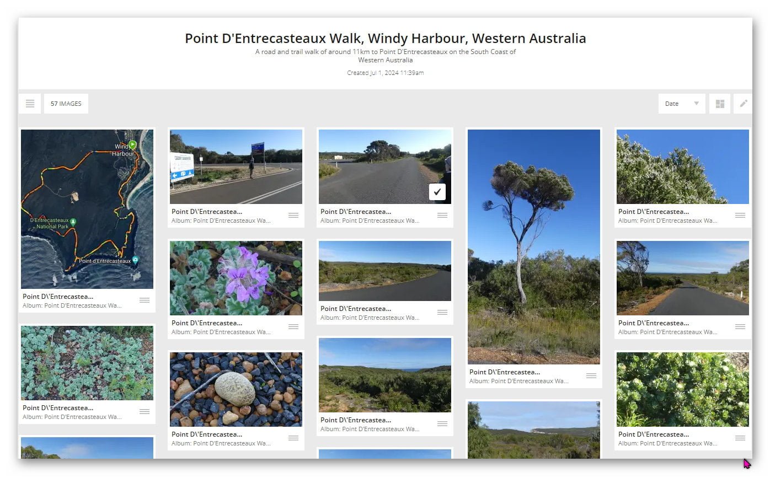Open options icon under the green leaves photo

click(x=145, y=412)
